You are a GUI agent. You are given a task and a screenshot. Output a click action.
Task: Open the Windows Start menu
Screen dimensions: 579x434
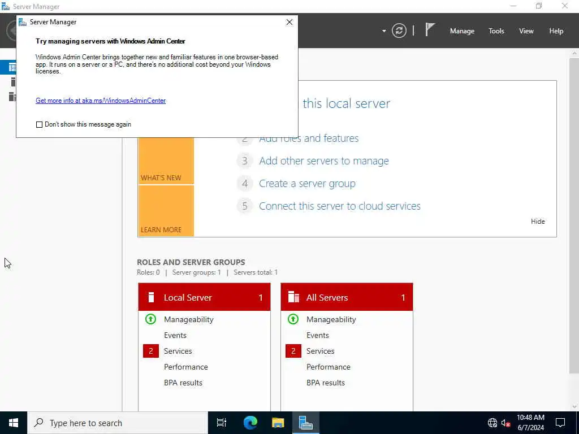[x=14, y=423]
